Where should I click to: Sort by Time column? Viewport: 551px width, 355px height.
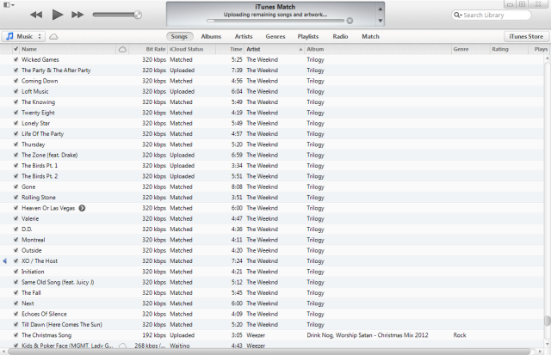[230, 50]
